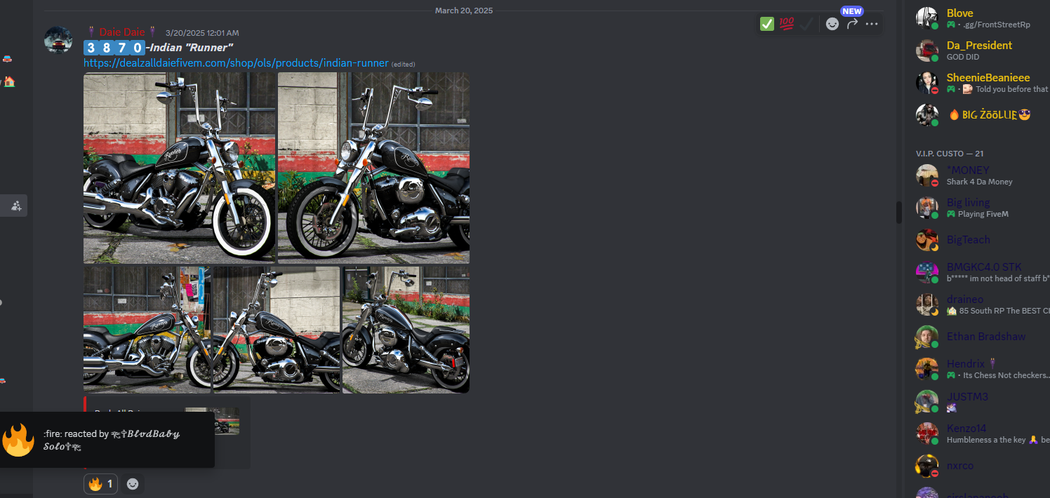1050x498 pixels.
Task: Select the BIG ZOOLUE member name
Action: [x=988, y=115]
